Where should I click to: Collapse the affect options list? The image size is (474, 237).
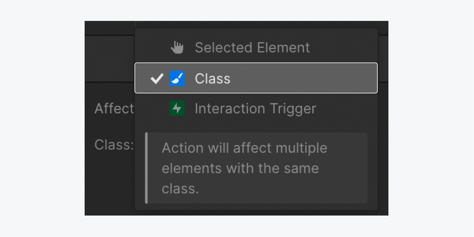pyautogui.click(x=114, y=109)
